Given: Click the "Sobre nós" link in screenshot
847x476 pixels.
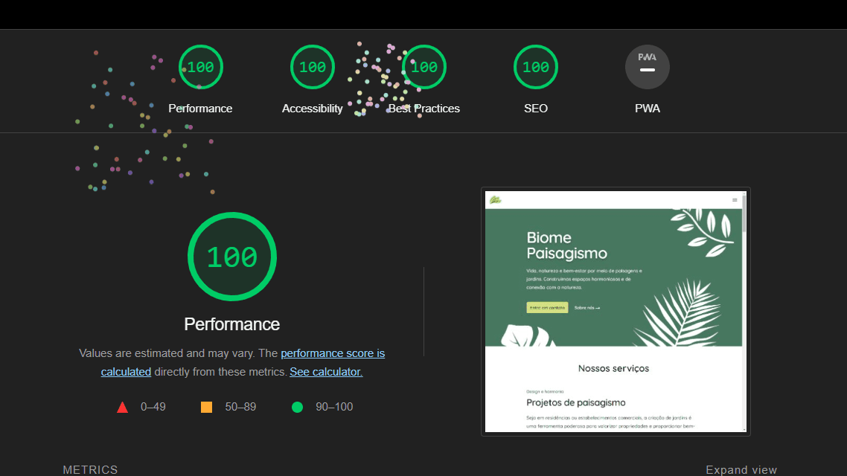Looking at the screenshot, I should pos(586,307).
